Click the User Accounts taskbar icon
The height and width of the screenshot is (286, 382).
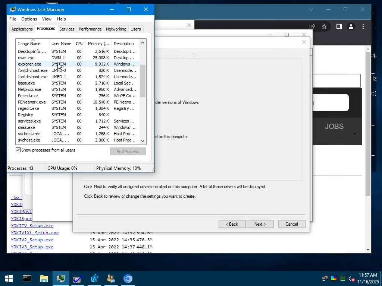click(111, 279)
